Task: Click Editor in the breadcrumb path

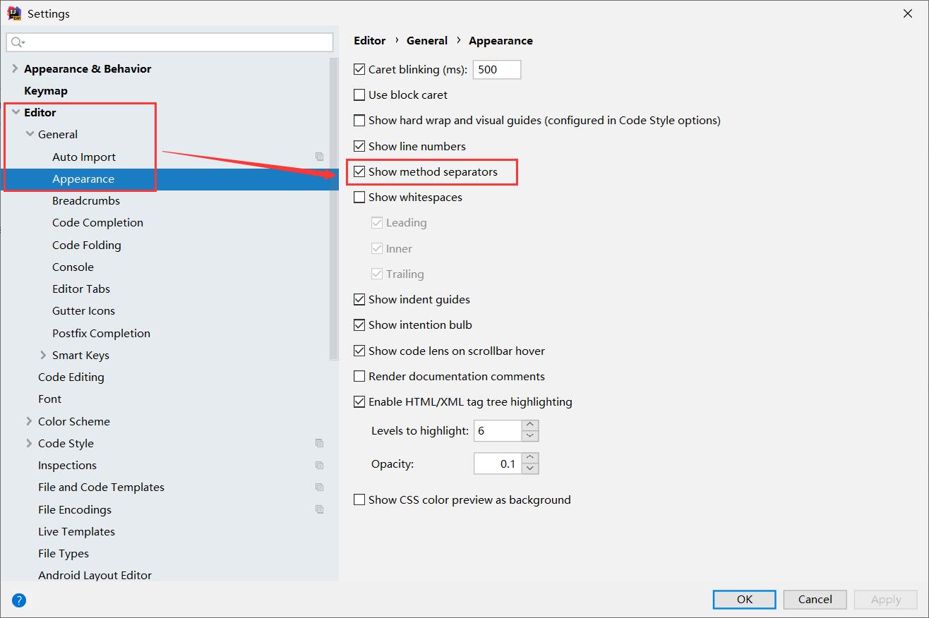Action: 370,40
